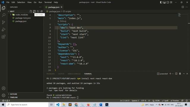Click the editor minimap
The image size is (190, 107).
point(180,15)
